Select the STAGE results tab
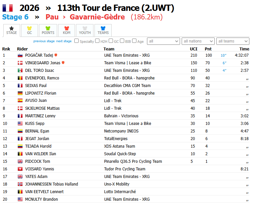Image resolution: width=256 pixels, height=203 pixels. [x=12, y=30]
